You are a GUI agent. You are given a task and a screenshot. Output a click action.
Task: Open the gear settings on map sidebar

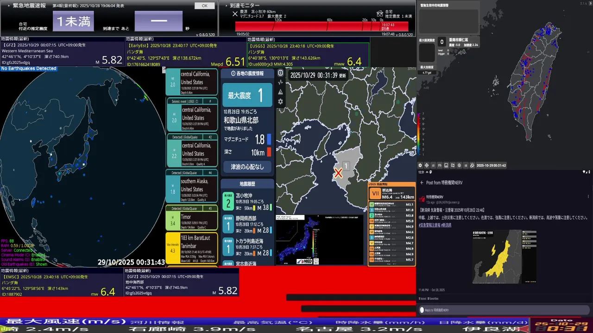280,102
